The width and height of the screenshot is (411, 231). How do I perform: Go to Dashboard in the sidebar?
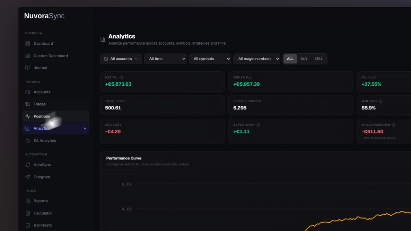pyautogui.click(x=55, y=44)
